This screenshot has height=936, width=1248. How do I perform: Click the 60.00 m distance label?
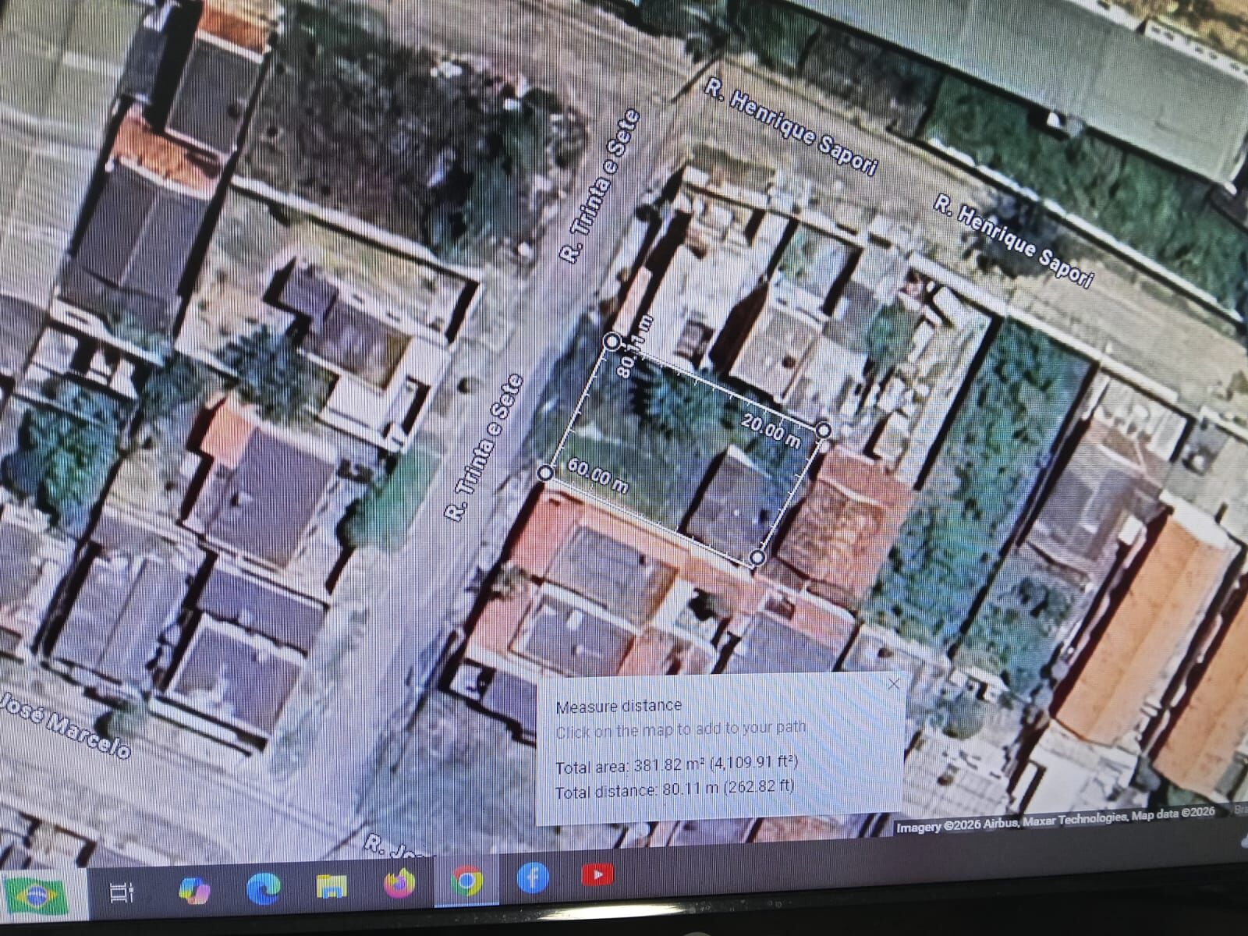[x=597, y=476]
